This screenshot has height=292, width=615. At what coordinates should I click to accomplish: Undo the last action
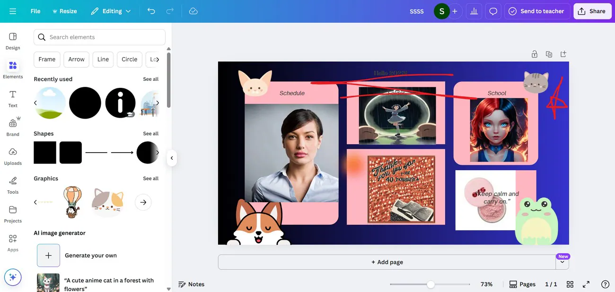151,11
